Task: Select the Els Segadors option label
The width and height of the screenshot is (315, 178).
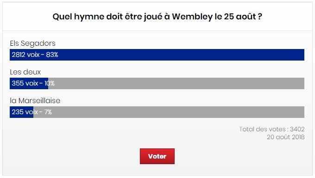Action: click(32, 43)
